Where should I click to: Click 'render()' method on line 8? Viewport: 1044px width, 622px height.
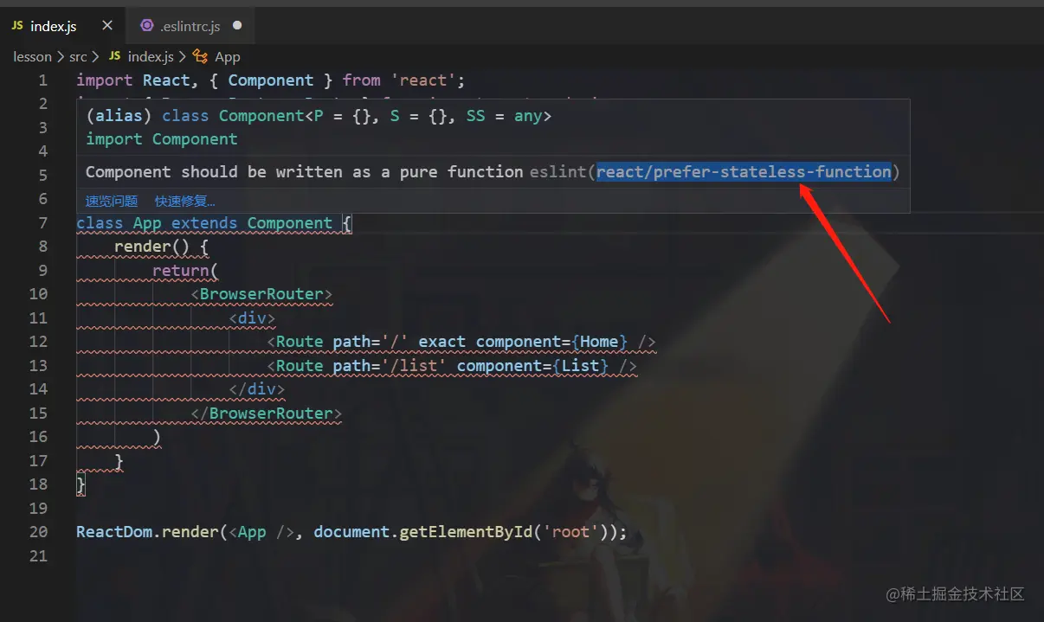click(x=152, y=247)
